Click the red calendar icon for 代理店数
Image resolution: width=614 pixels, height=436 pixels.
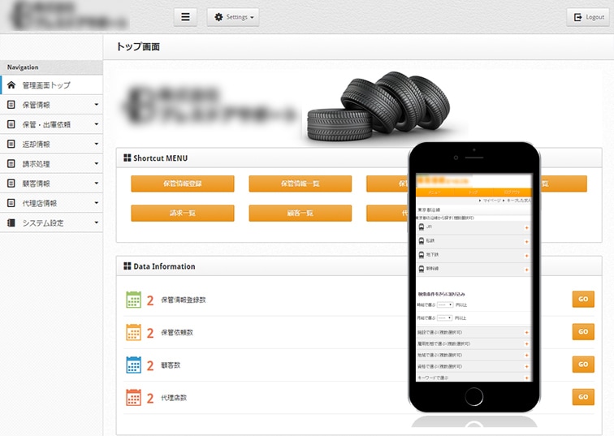[133, 398]
